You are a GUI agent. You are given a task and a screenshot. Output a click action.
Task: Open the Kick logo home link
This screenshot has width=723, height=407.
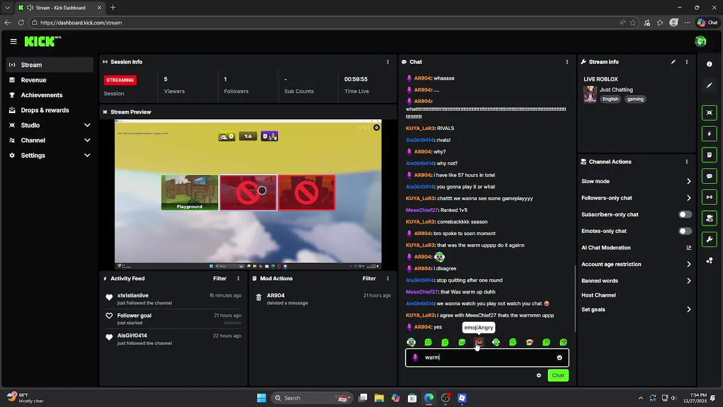click(42, 41)
